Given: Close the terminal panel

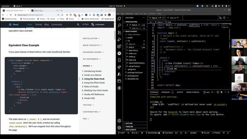Looking at the screenshot, I should [228, 92].
